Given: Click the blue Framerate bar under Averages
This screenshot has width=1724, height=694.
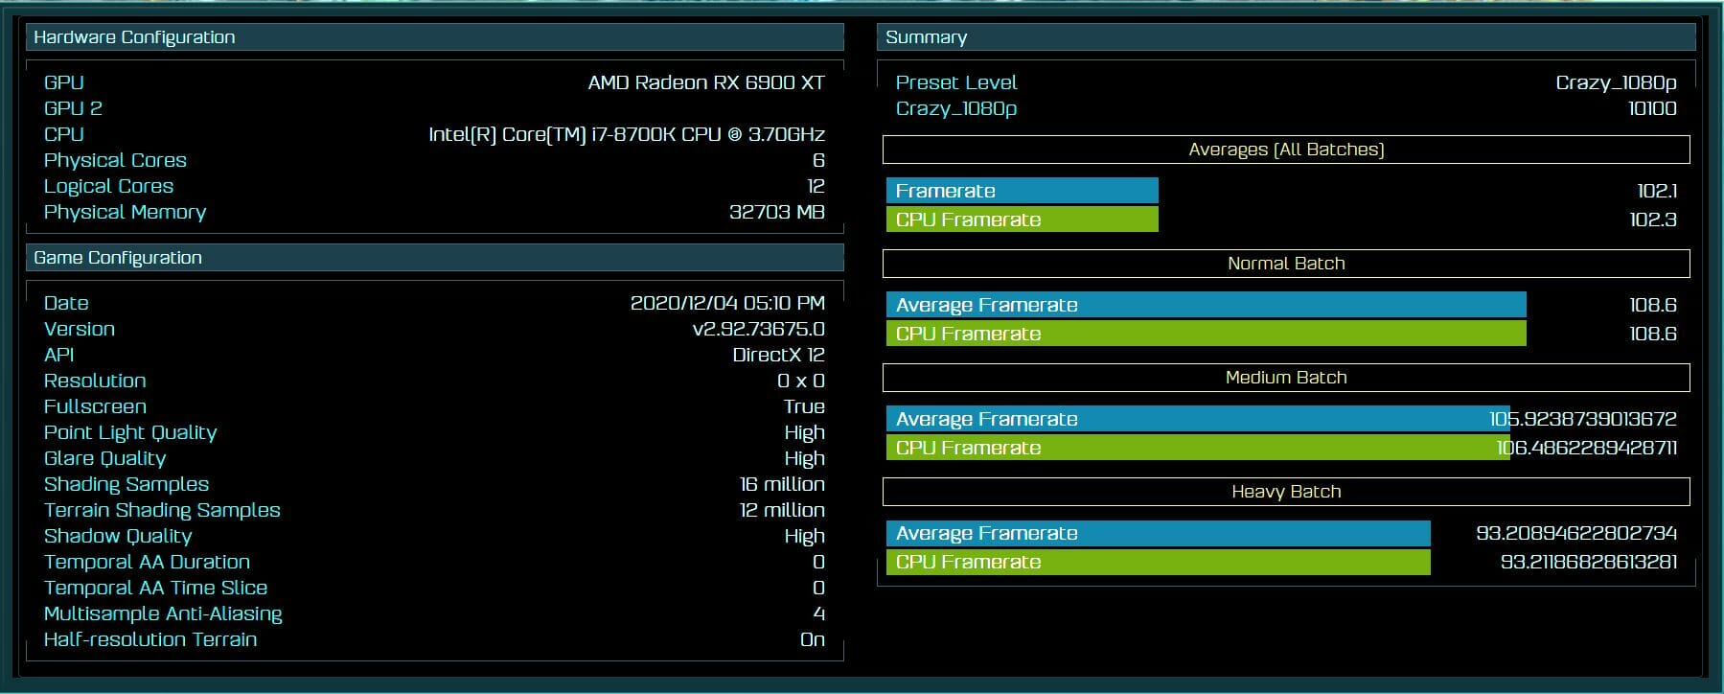Looking at the screenshot, I should 1023,191.
